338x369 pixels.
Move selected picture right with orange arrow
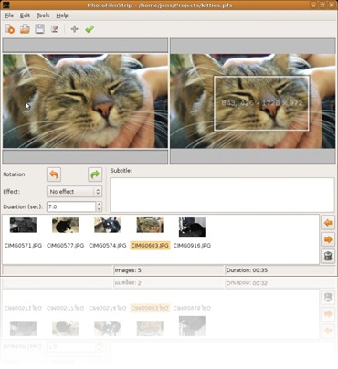coord(328,239)
